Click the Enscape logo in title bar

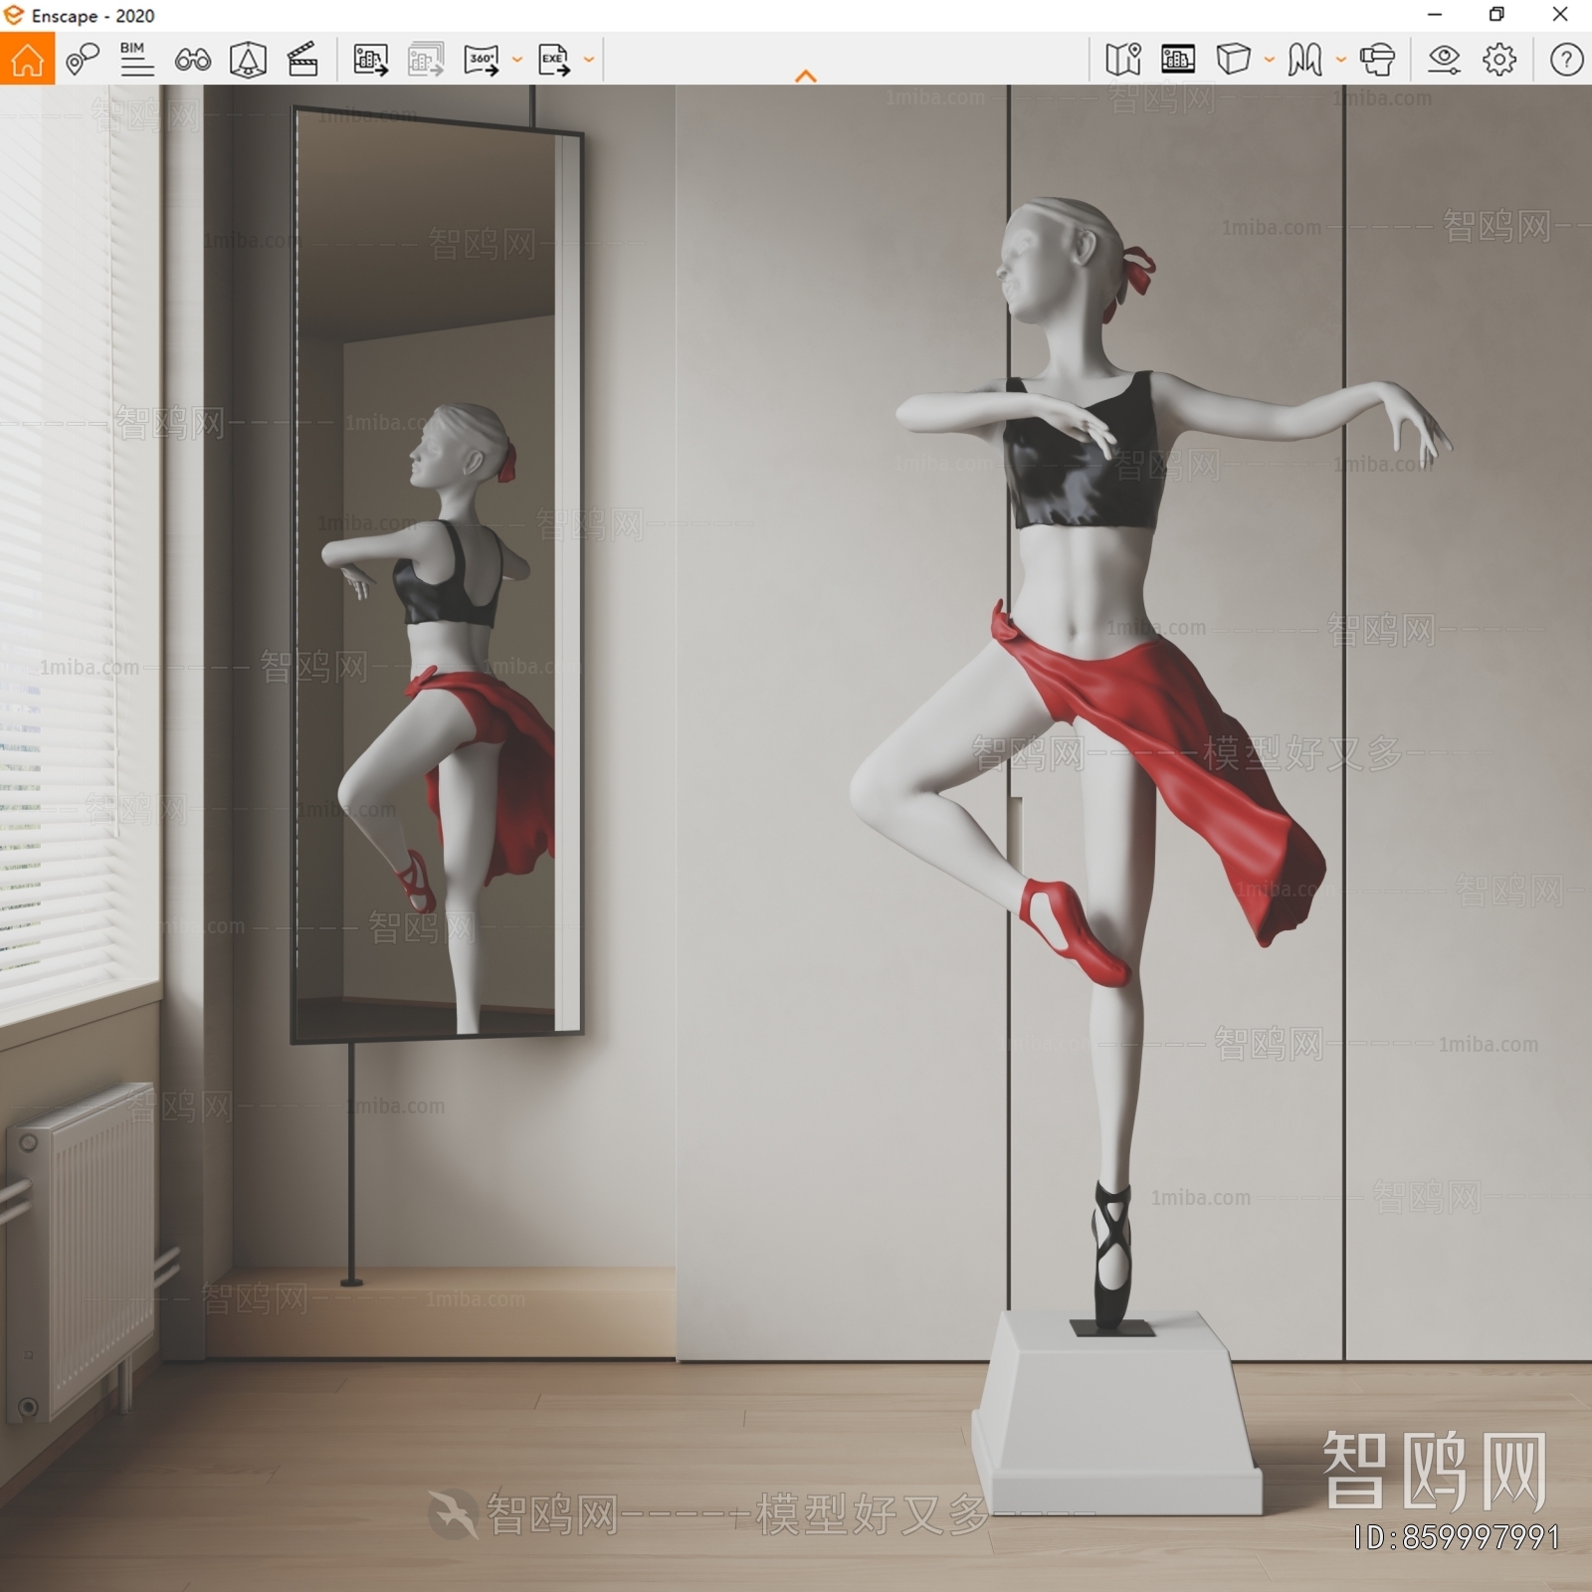point(14,15)
